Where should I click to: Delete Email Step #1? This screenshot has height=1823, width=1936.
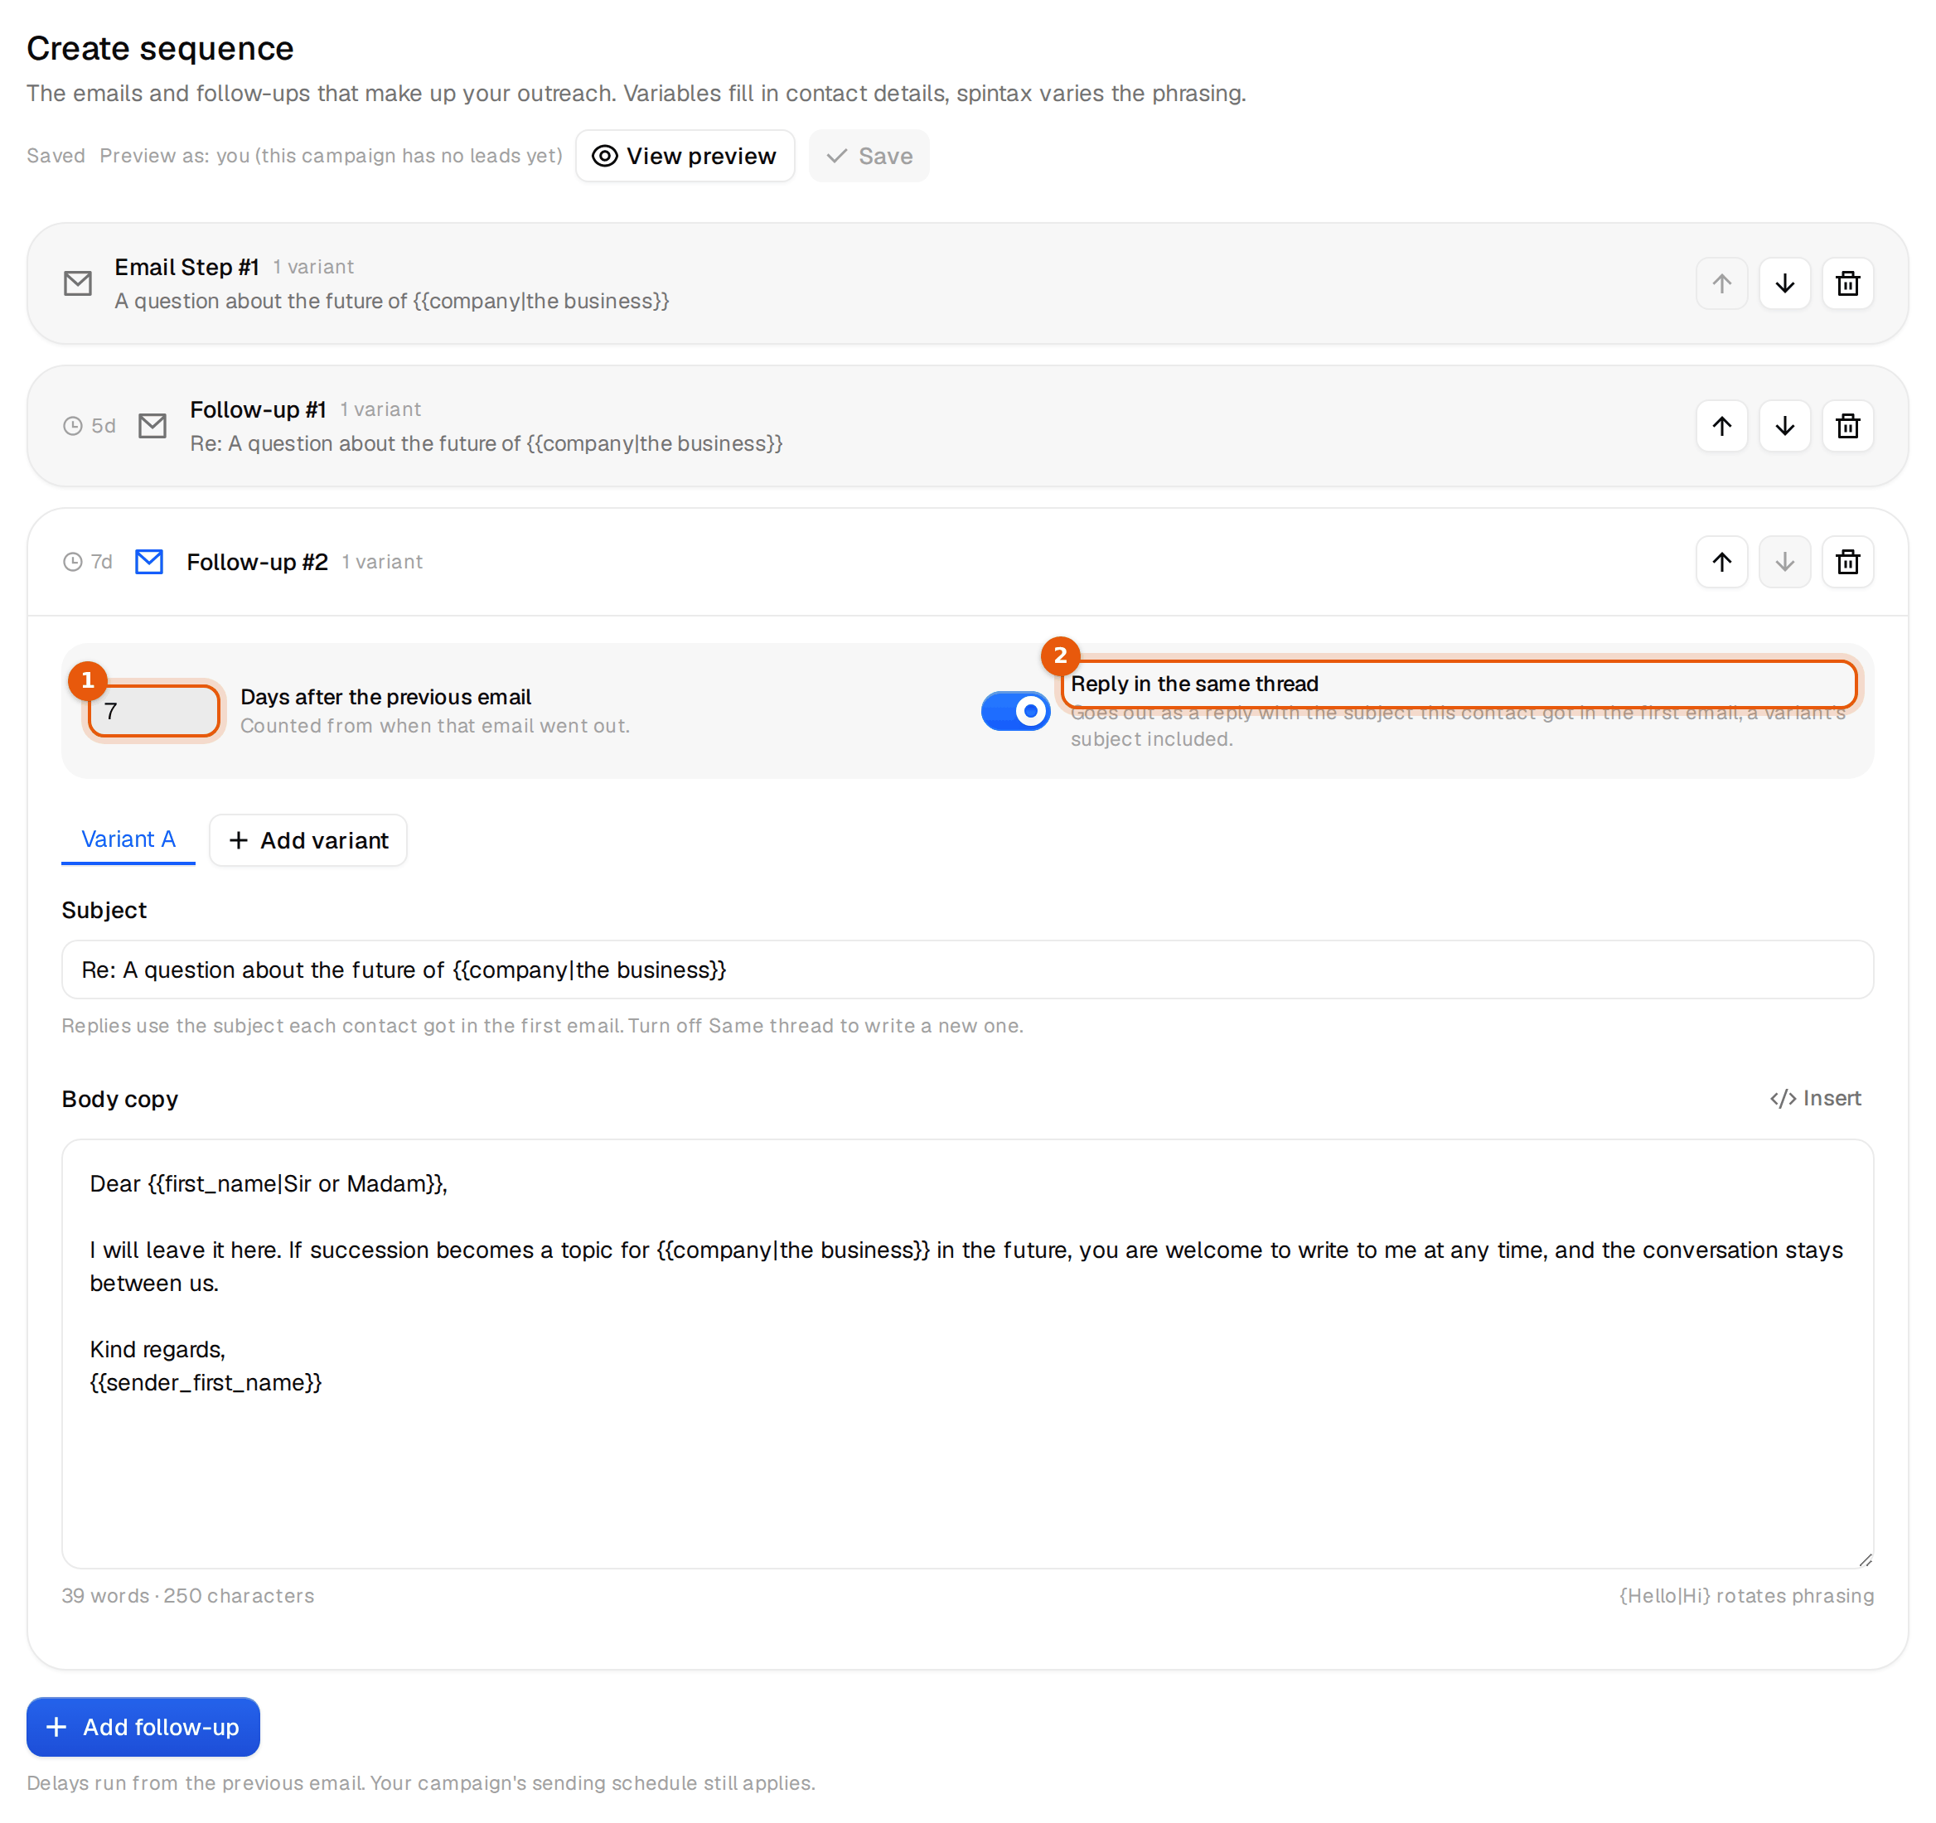tap(1847, 283)
